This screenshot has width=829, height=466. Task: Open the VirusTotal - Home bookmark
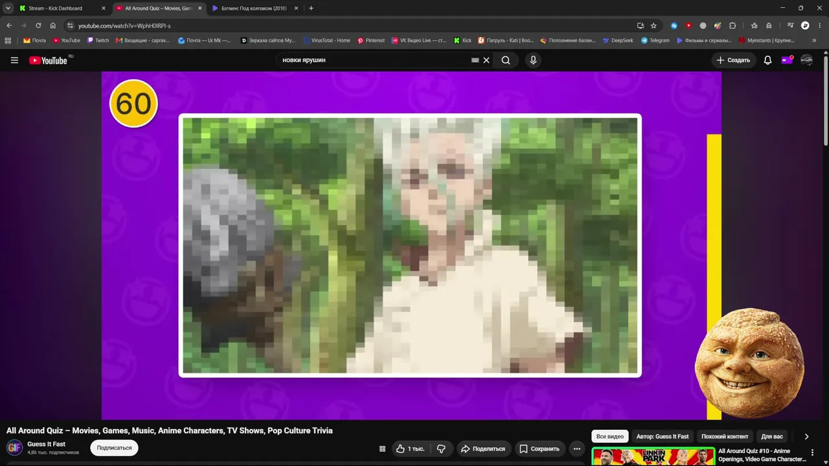(x=326, y=40)
